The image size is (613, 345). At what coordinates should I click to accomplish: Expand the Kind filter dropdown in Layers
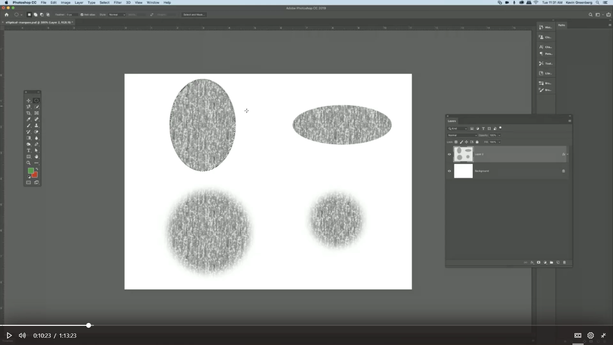point(457,129)
